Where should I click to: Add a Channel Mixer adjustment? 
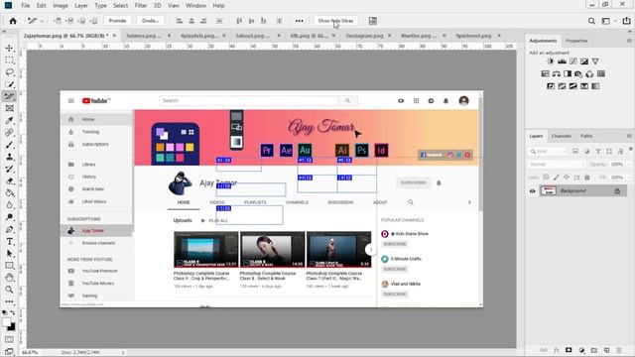point(589,74)
